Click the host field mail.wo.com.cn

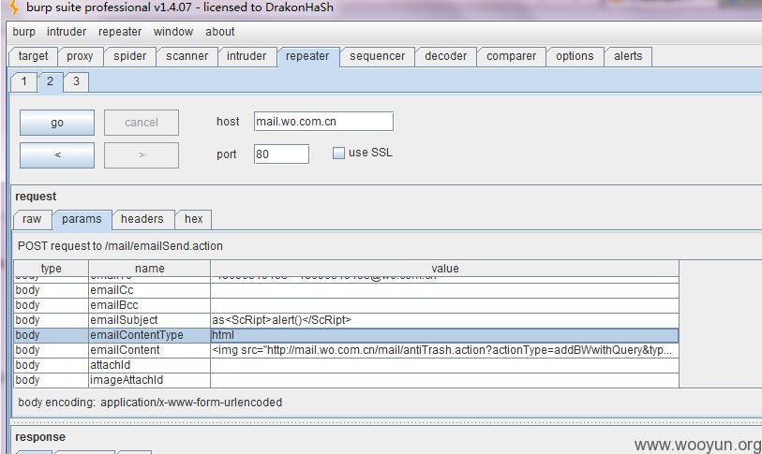[323, 122]
